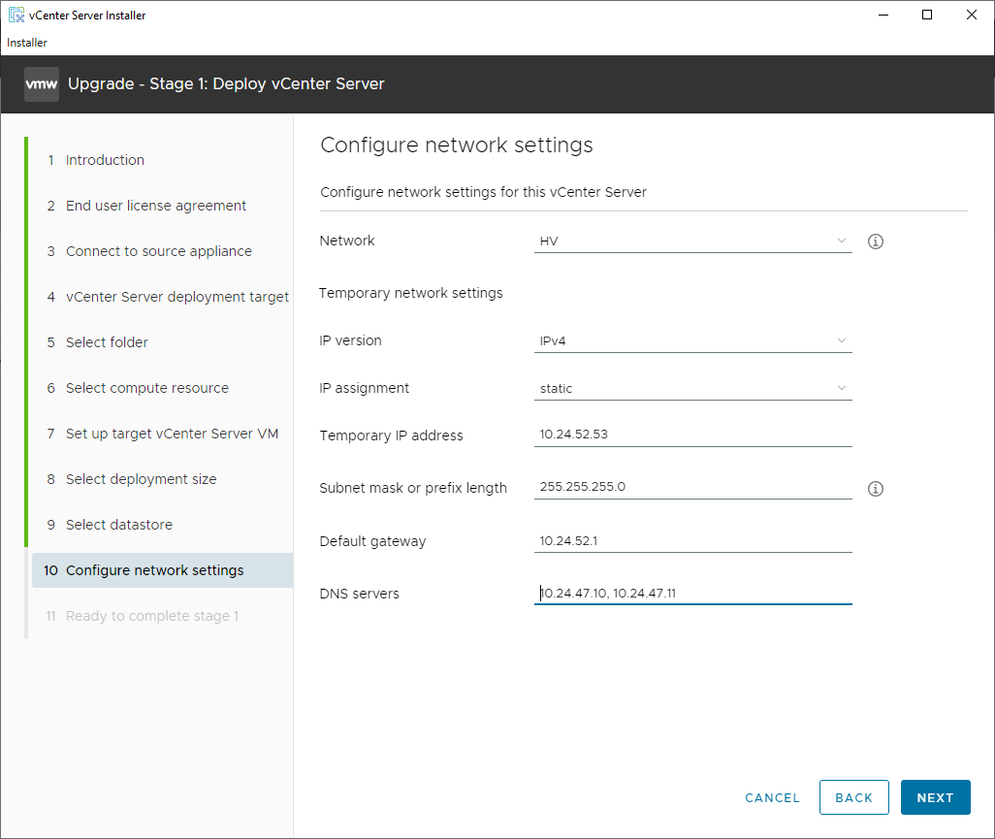Open the Network dropdown showing HV
The image size is (995, 839).
[x=692, y=242]
